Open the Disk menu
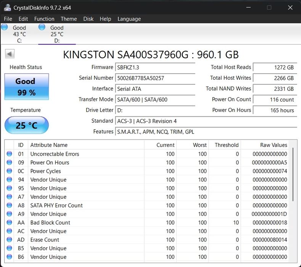 88,19
